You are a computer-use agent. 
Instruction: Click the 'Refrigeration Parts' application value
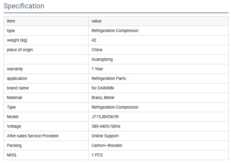point(109,78)
